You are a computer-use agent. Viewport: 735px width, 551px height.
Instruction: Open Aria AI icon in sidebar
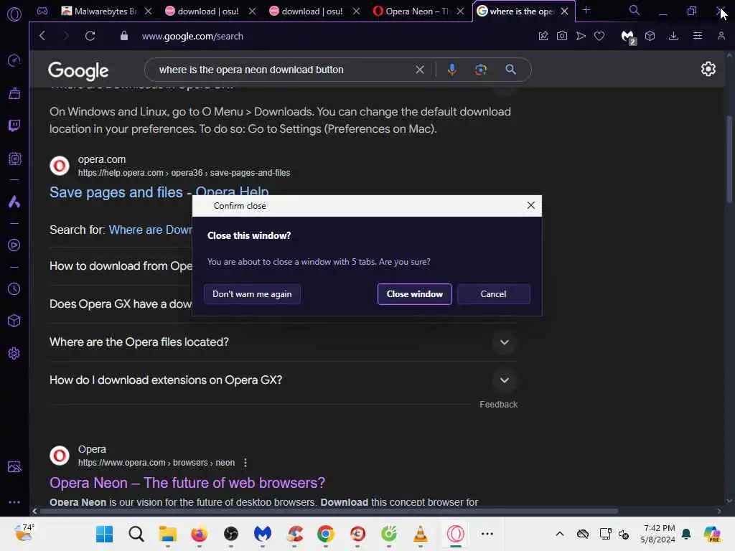[14, 202]
